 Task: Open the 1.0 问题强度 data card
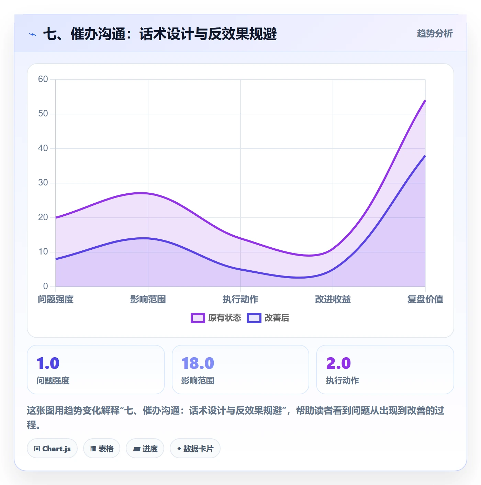(x=96, y=370)
